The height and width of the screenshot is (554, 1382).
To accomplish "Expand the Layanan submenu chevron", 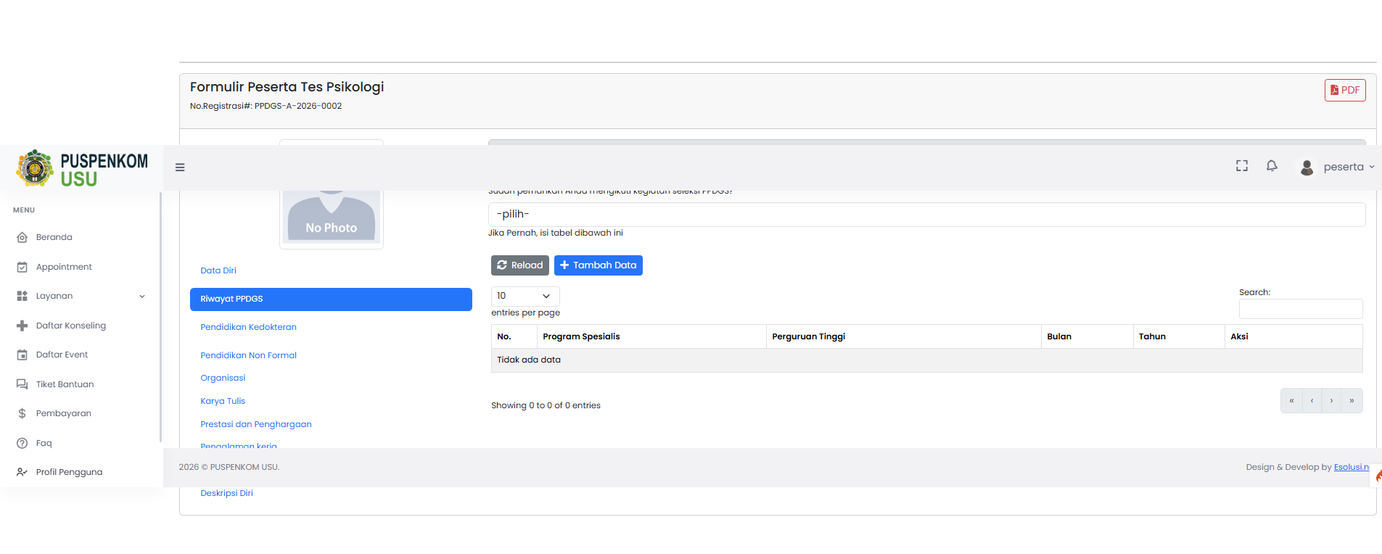I will 142,296.
